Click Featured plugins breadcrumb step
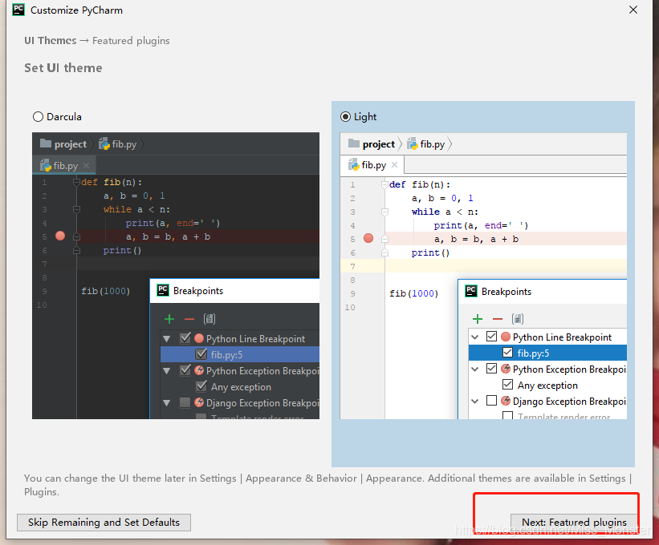659x545 pixels. (131, 41)
